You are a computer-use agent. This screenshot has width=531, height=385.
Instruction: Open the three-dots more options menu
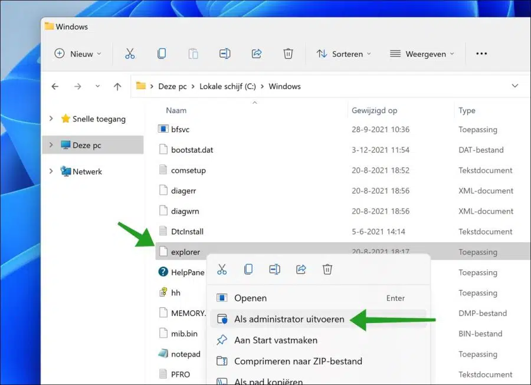[481, 54]
